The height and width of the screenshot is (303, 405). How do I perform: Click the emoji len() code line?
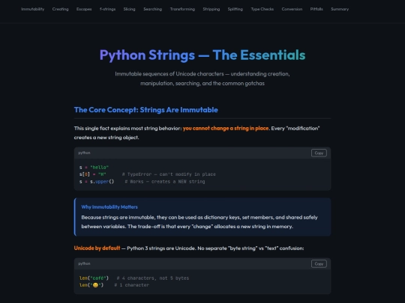[x=114, y=285]
